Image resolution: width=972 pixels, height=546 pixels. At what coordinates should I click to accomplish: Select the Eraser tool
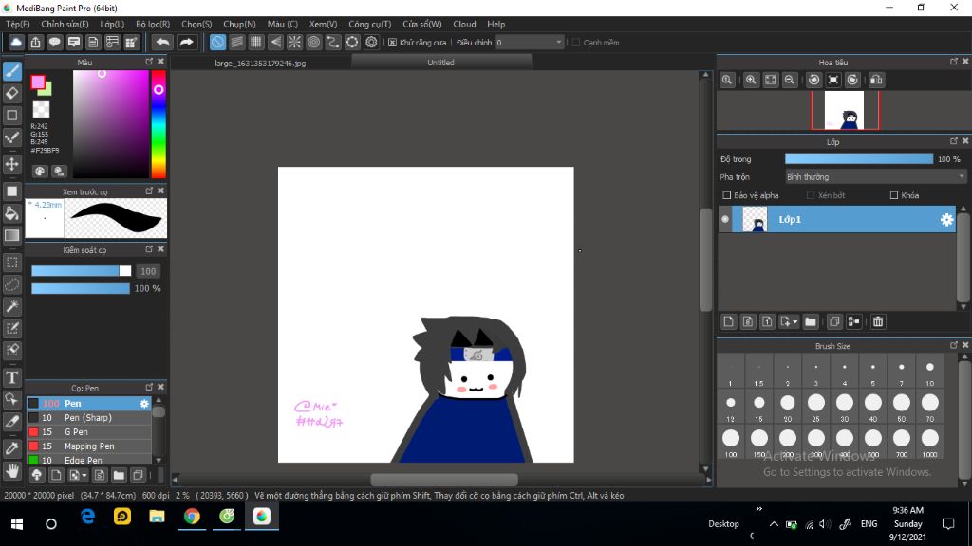click(12, 94)
